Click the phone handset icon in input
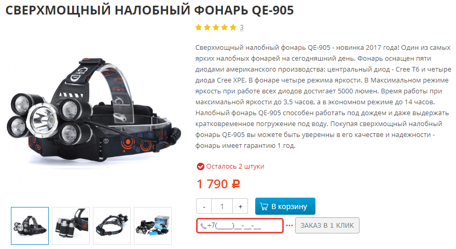This screenshot has height=249, width=456. tap(203, 226)
